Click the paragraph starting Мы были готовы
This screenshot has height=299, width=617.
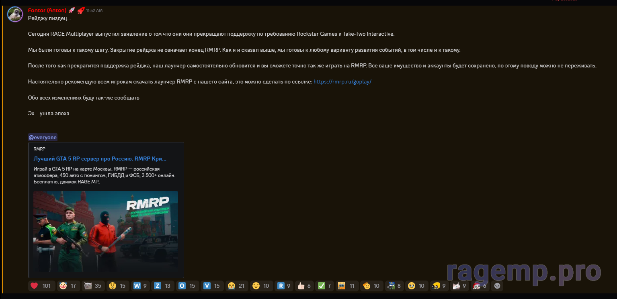[244, 50]
